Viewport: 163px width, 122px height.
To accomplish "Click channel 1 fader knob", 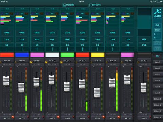I will pos(6,81).
